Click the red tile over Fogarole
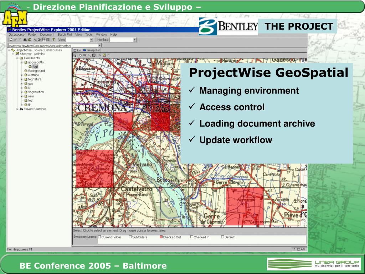This screenshot has height=274, width=365. coord(94,168)
